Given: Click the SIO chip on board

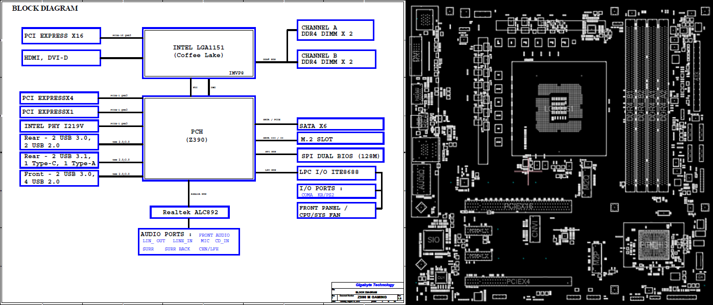Looking at the screenshot, I should point(433,240).
